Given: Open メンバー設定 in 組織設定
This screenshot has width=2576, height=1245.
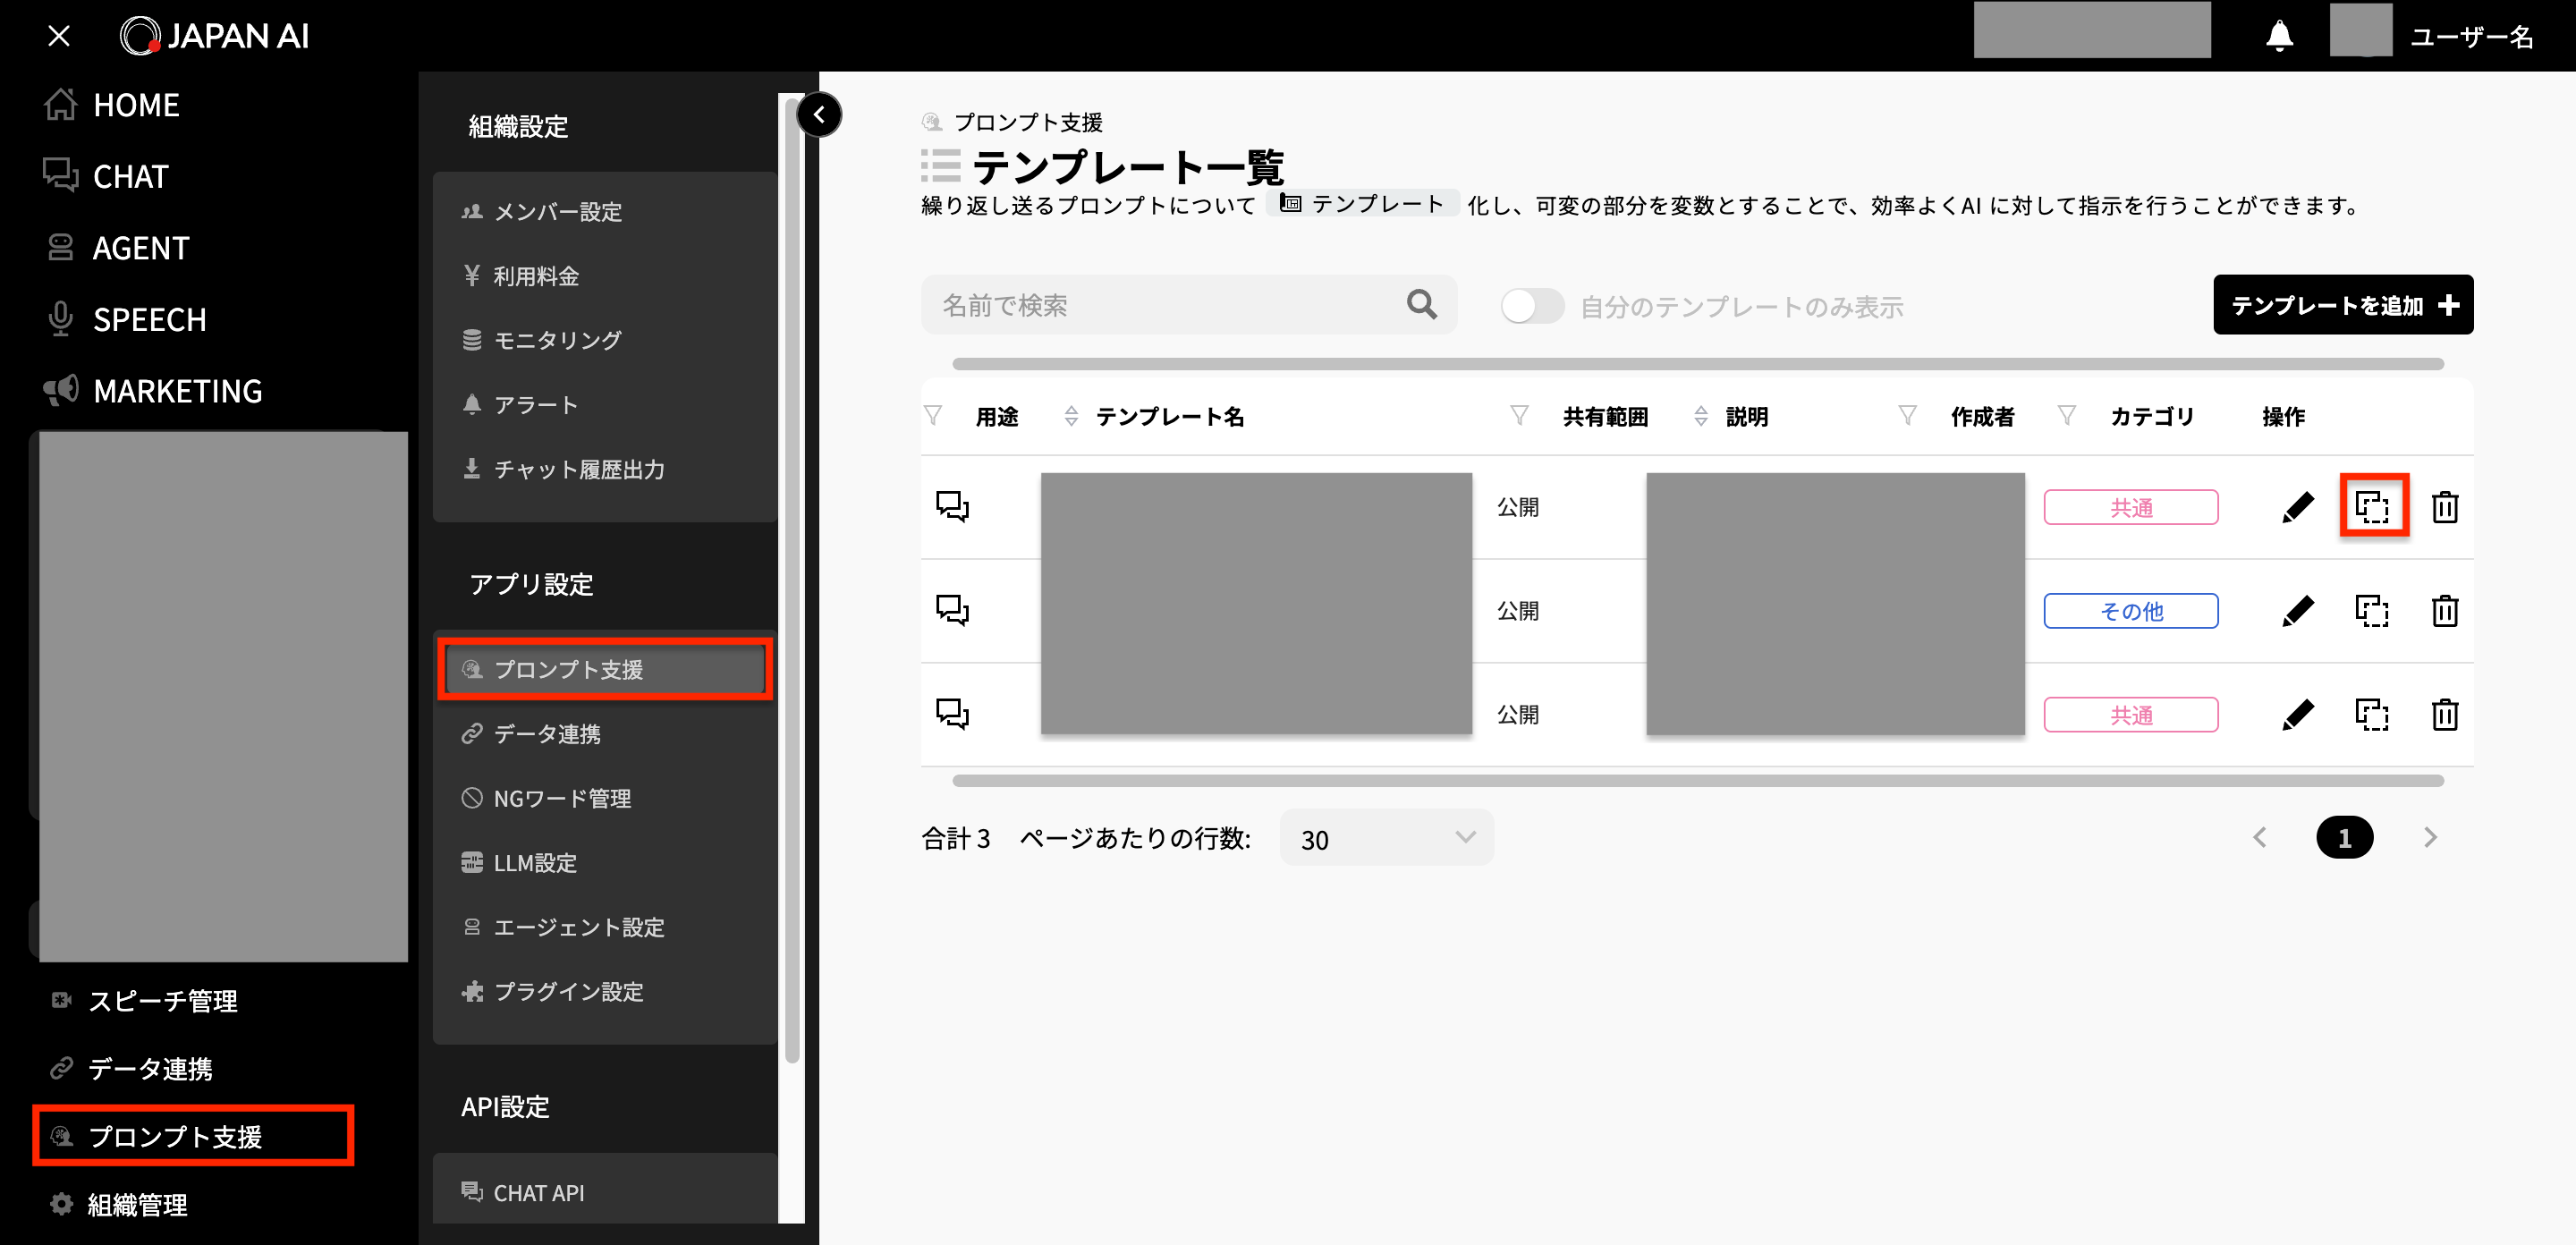Looking at the screenshot, I should click(558, 212).
